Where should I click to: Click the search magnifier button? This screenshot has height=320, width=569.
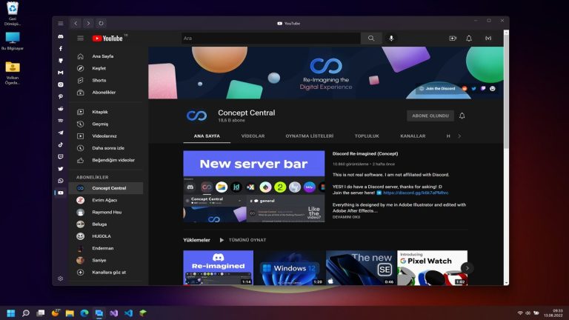point(371,38)
